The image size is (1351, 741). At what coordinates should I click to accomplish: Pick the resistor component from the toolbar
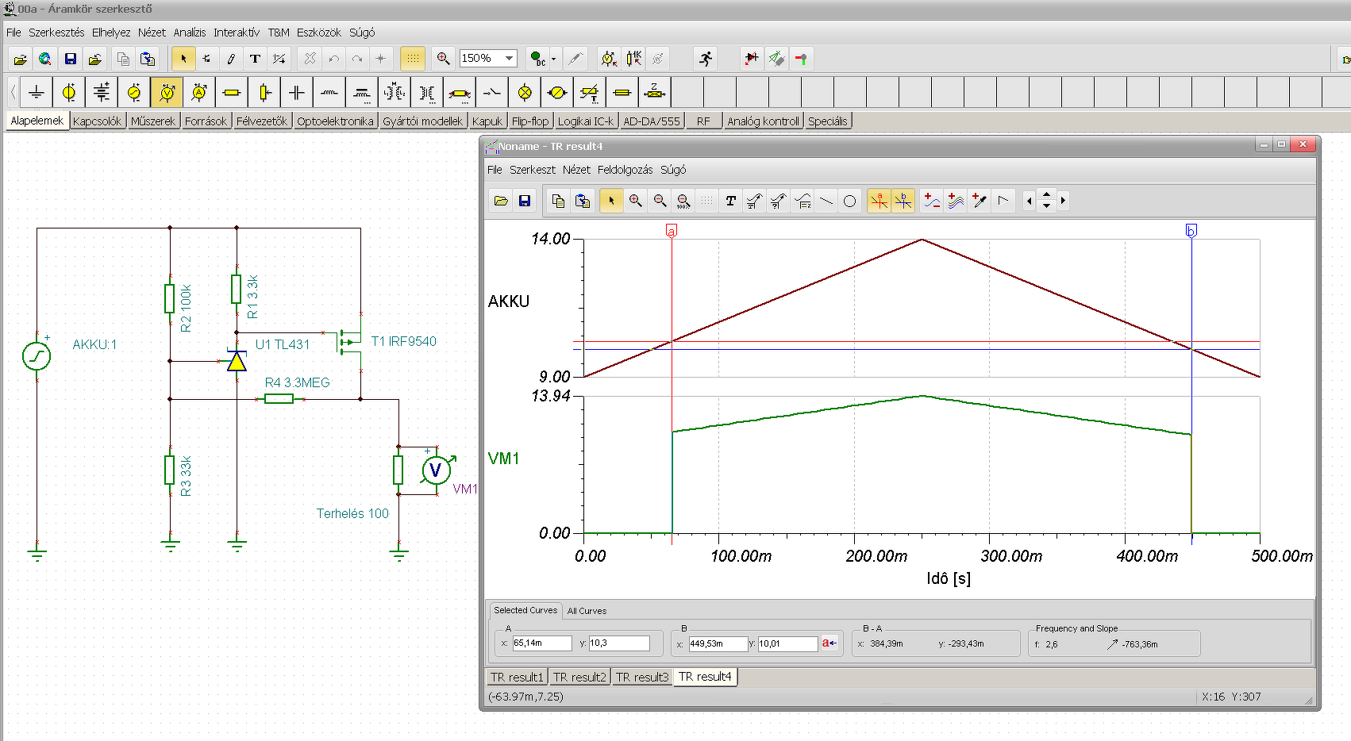(232, 93)
